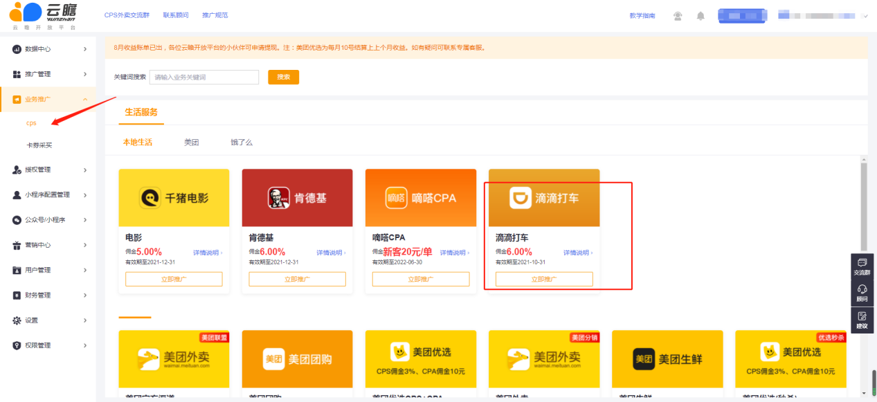877x402 pixels.
Task: Click the 数据中心 chart icon in the sidebar
Action: (x=17, y=49)
